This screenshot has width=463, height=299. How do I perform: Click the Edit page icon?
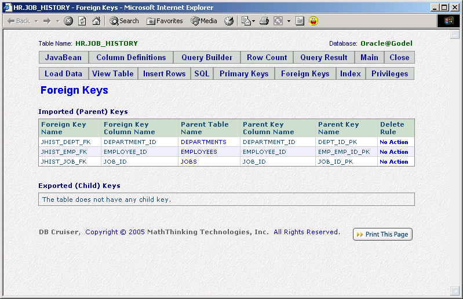click(x=278, y=21)
